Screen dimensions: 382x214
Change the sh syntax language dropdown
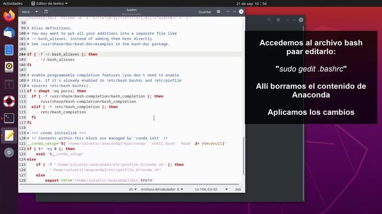(133, 189)
